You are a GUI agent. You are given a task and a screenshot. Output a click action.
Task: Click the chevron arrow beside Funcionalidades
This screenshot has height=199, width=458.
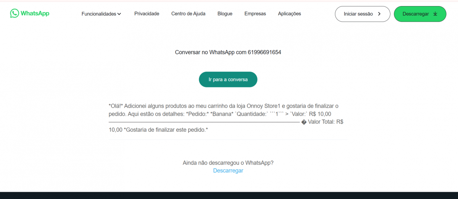(119, 14)
